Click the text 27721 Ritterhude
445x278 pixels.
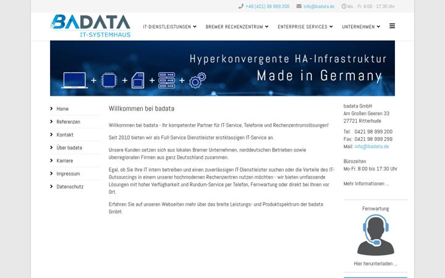pyautogui.click(x=362, y=121)
